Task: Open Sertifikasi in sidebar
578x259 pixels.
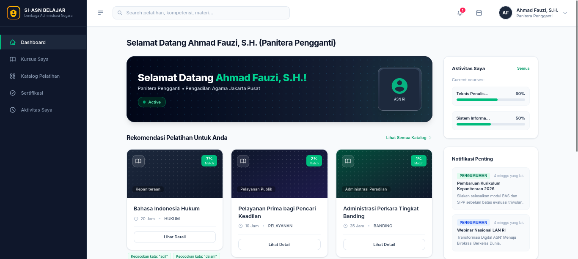Action: (43, 93)
